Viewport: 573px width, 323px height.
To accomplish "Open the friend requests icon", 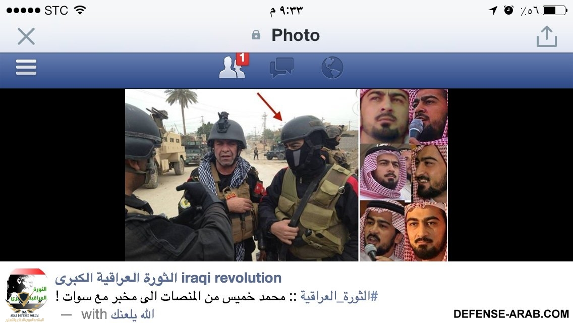I will (232, 67).
